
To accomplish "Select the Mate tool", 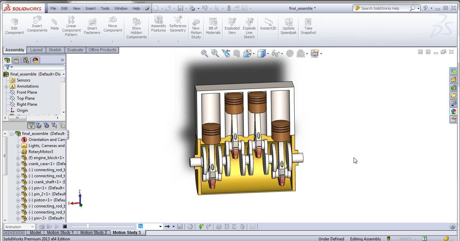I will pyautogui.click(x=55, y=23).
